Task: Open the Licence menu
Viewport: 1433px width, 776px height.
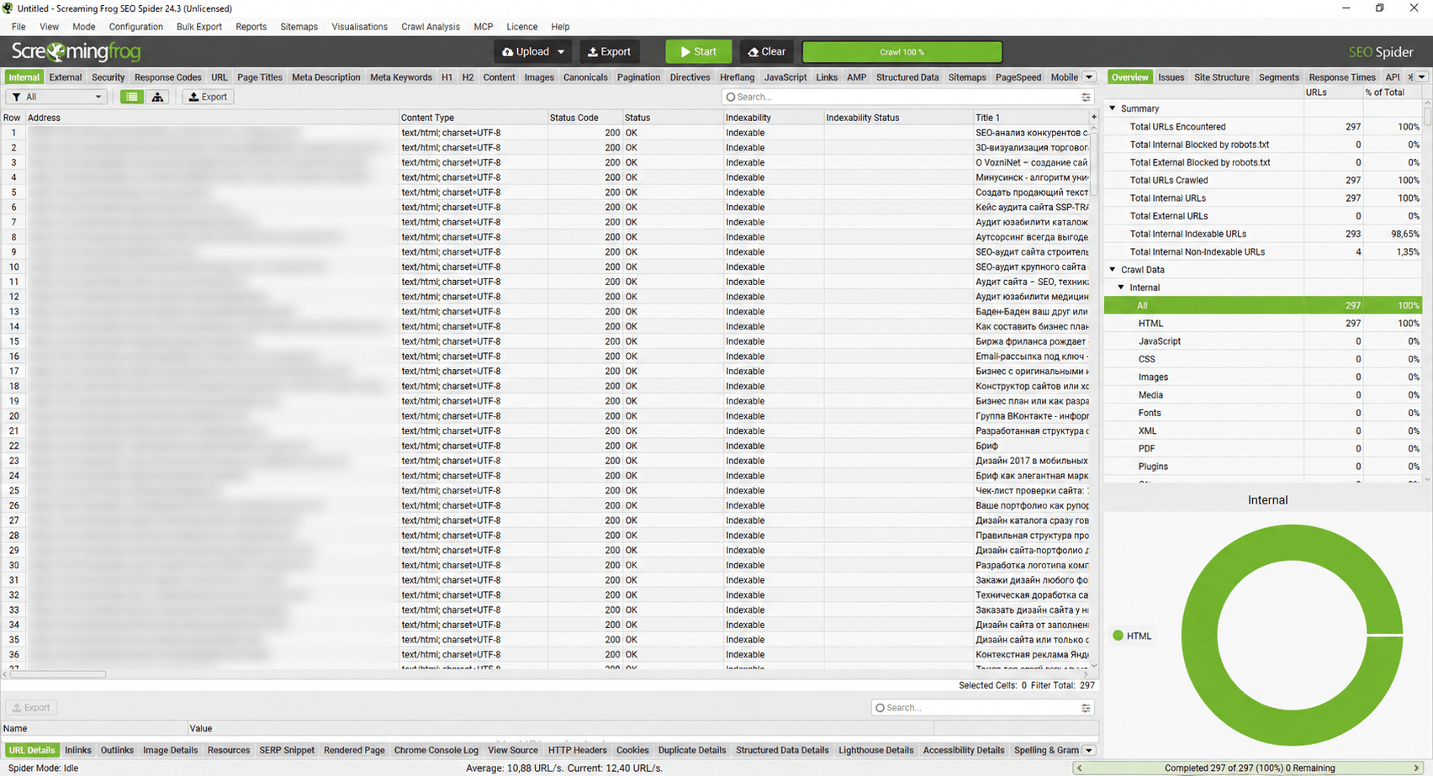Action: [521, 27]
